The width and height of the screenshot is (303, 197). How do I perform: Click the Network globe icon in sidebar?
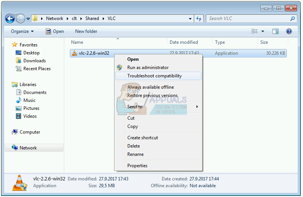tap(15, 148)
